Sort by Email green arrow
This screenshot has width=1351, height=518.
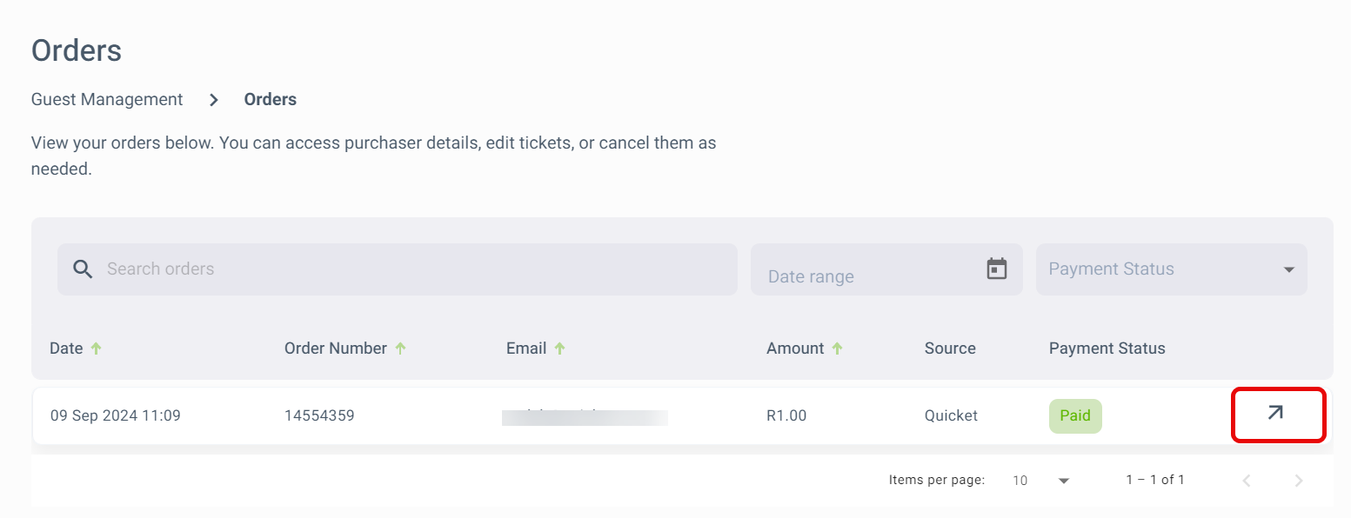pyautogui.click(x=559, y=348)
